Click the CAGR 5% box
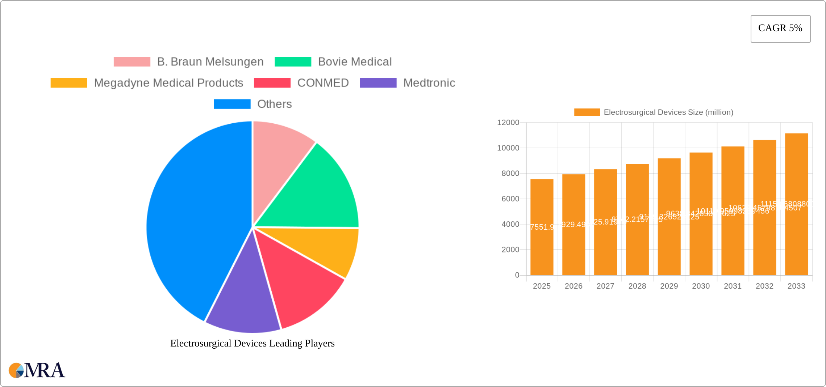Image resolution: width=826 pixels, height=387 pixels. click(780, 29)
